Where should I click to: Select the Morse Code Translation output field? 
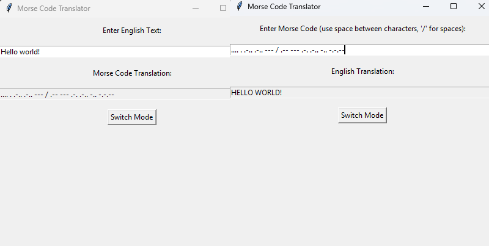[115, 95]
